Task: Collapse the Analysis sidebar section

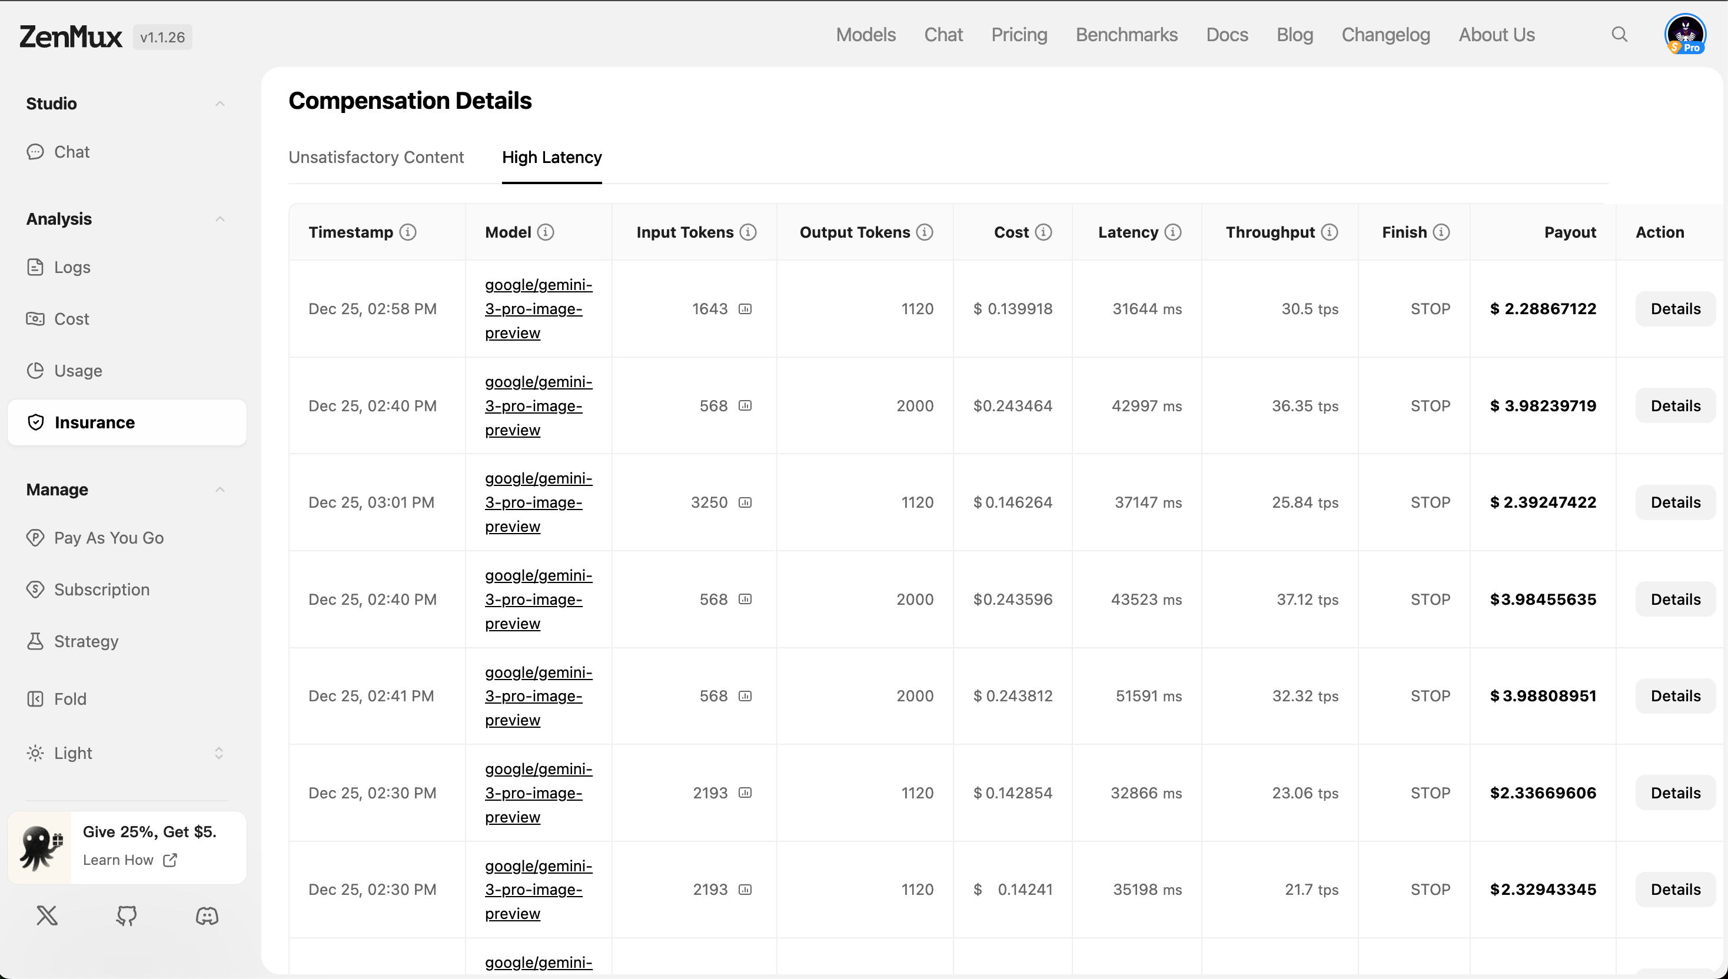Action: click(x=220, y=219)
